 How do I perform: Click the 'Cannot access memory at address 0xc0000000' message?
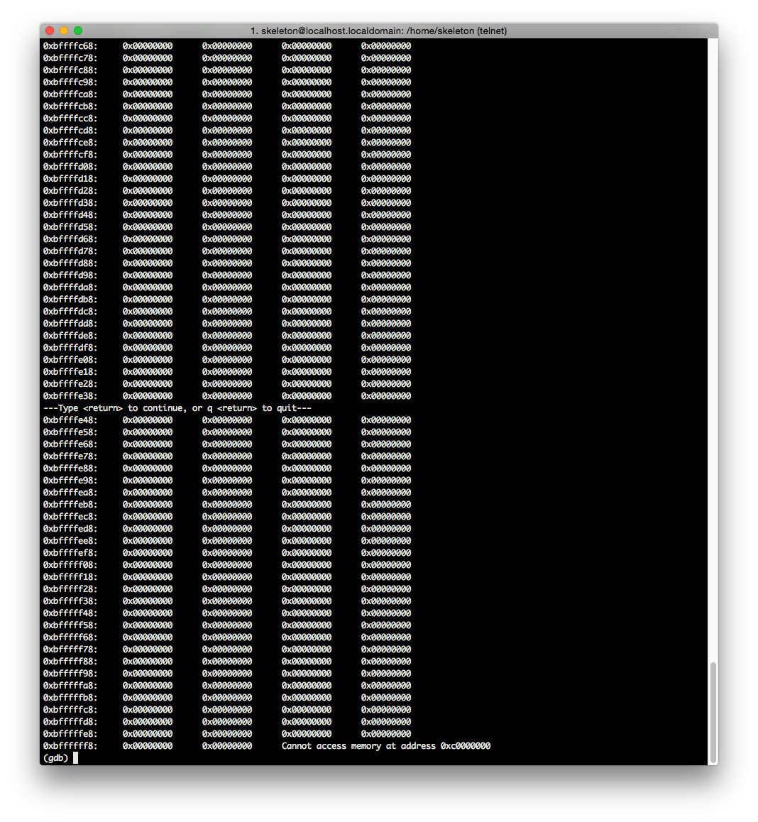pos(386,746)
